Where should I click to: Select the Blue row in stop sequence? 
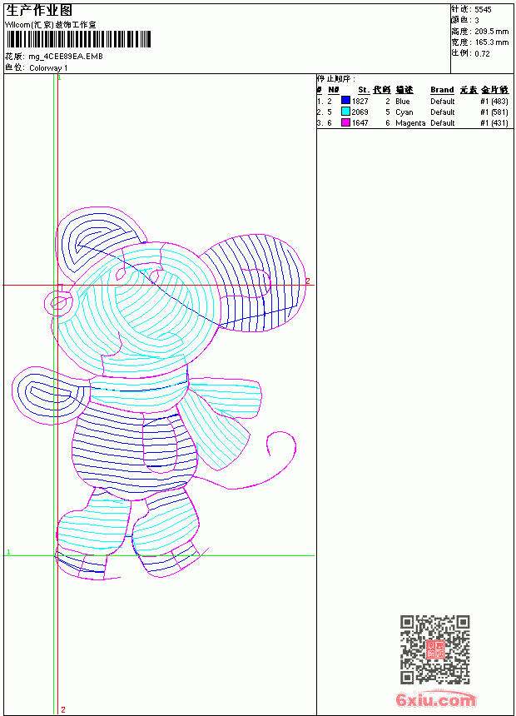412,101
